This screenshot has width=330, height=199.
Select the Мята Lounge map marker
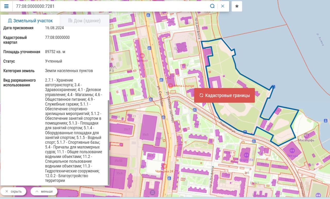pos(170,85)
